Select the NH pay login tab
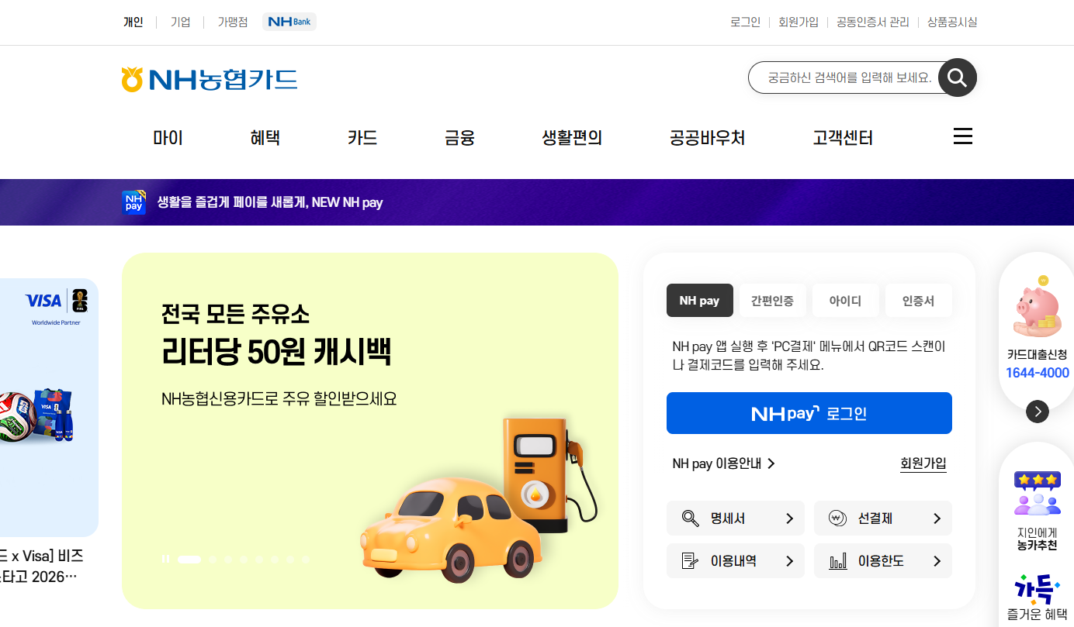This screenshot has height=627, width=1074. point(699,301)
